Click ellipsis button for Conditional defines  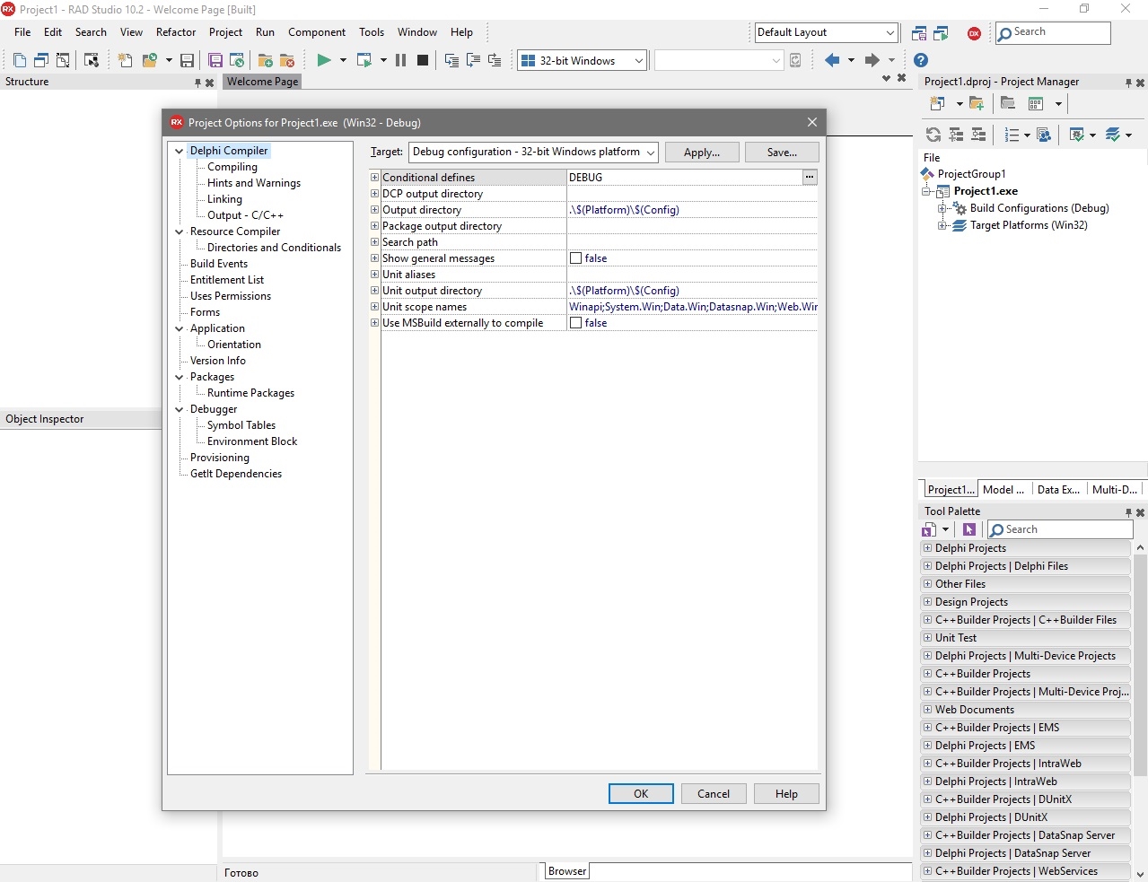click(810, 177)
